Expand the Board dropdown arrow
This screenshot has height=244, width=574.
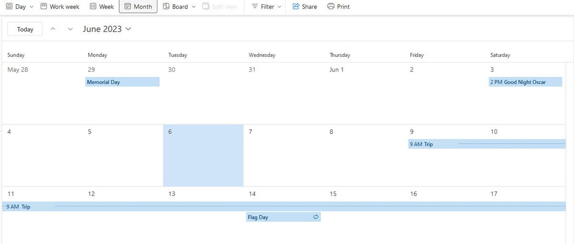(193, 7)
